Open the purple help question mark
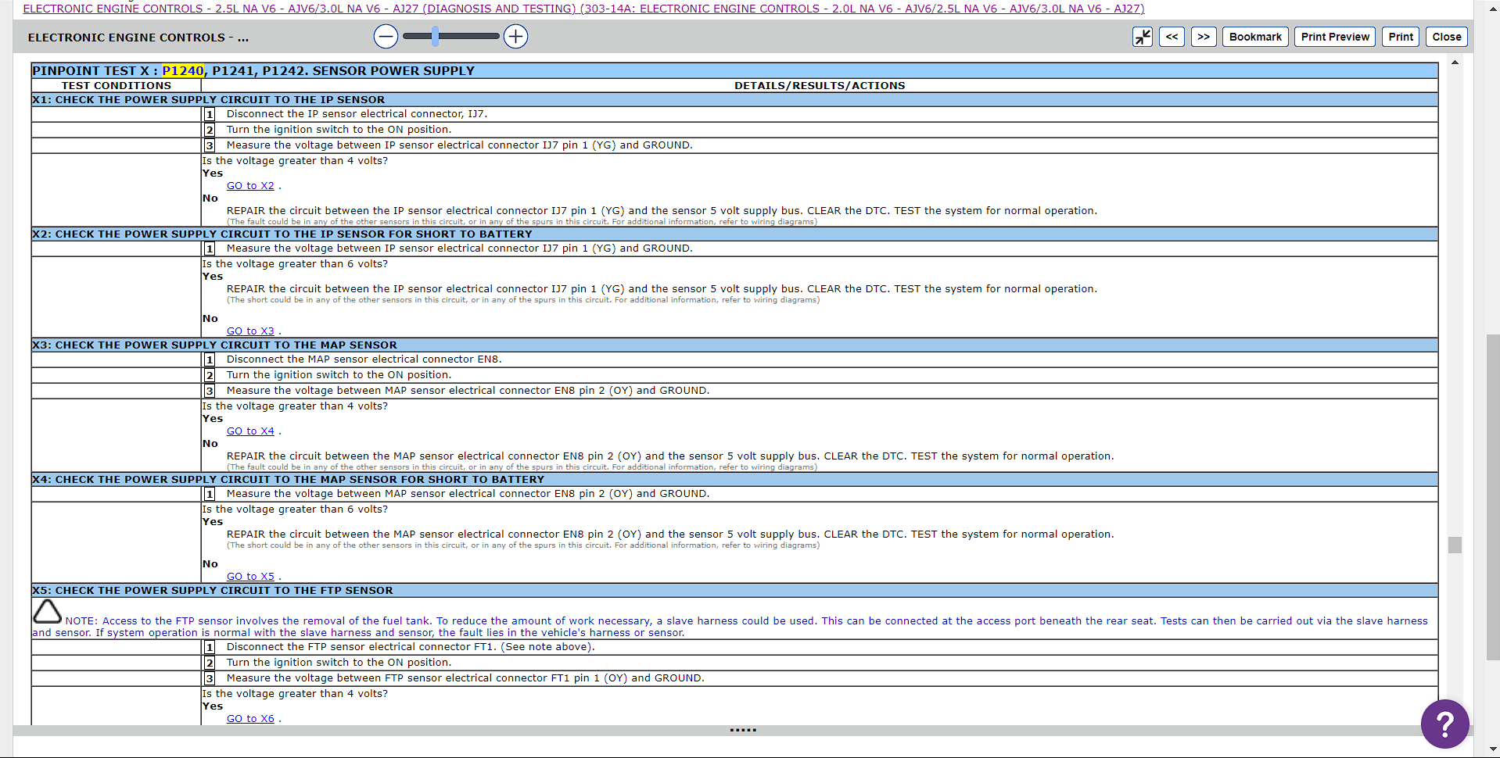This screenshot has height=758, width=1500. [x=1444, y=724]
